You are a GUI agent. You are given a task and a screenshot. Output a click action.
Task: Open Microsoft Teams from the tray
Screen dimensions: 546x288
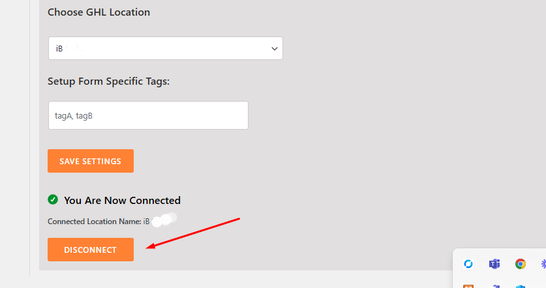tap(494, 264)
